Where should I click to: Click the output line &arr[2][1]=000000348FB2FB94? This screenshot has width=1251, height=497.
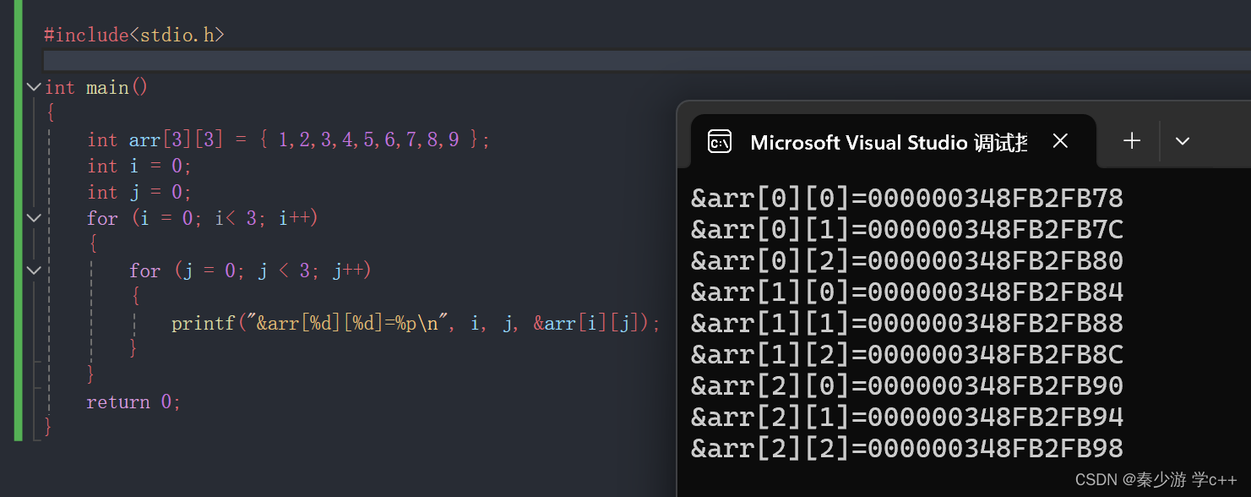point(907,418)
